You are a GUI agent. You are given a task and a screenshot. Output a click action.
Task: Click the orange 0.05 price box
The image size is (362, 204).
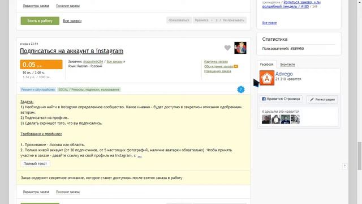(x=41, y=65)
